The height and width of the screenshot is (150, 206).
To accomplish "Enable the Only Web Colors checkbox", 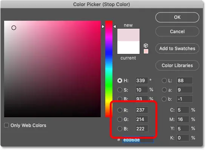I will [x=6, y=125].
